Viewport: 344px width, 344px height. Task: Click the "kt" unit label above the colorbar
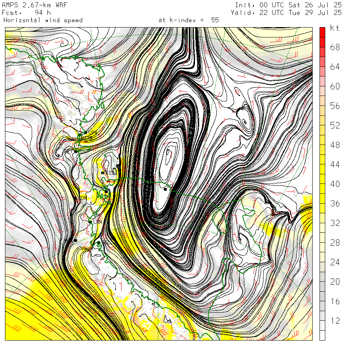tap(335, 28)
